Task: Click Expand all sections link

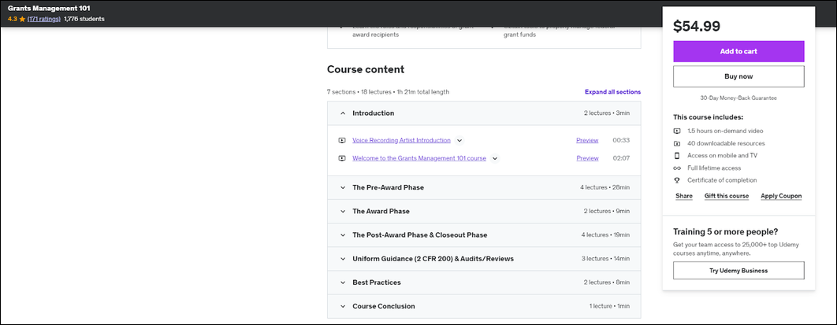Action: pyautogui.click(x=612, y=92)
